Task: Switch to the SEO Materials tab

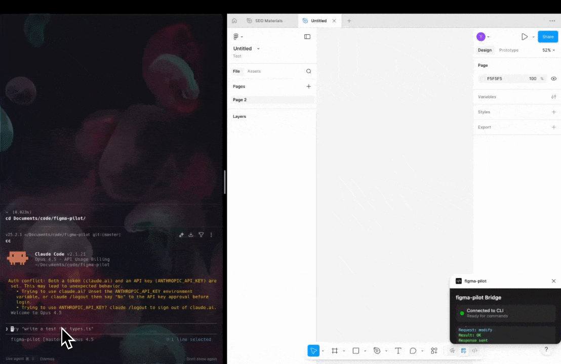Action: pyautogui.click(x=268, y=21)
